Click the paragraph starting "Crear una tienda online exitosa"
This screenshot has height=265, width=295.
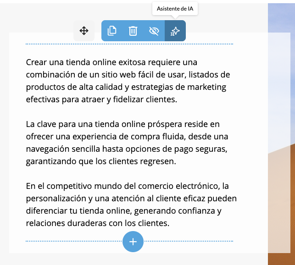tap(128, 81)
